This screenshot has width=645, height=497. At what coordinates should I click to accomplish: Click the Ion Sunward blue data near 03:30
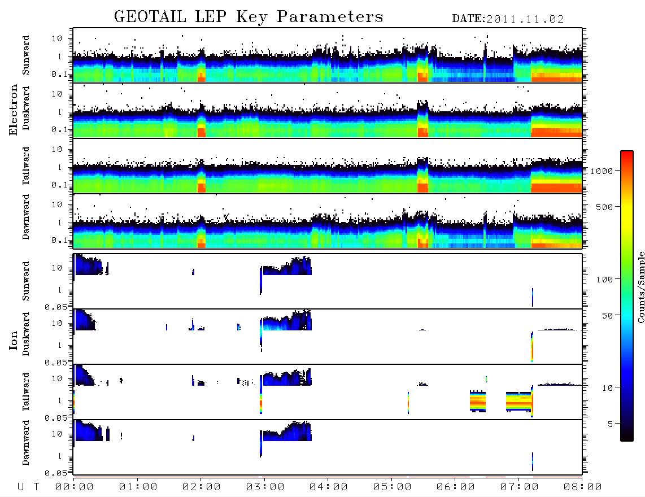(x=287, y=267)
